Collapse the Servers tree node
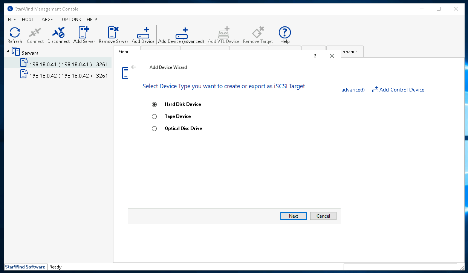Screen dimensions: 468x273 tap(8, 51)
